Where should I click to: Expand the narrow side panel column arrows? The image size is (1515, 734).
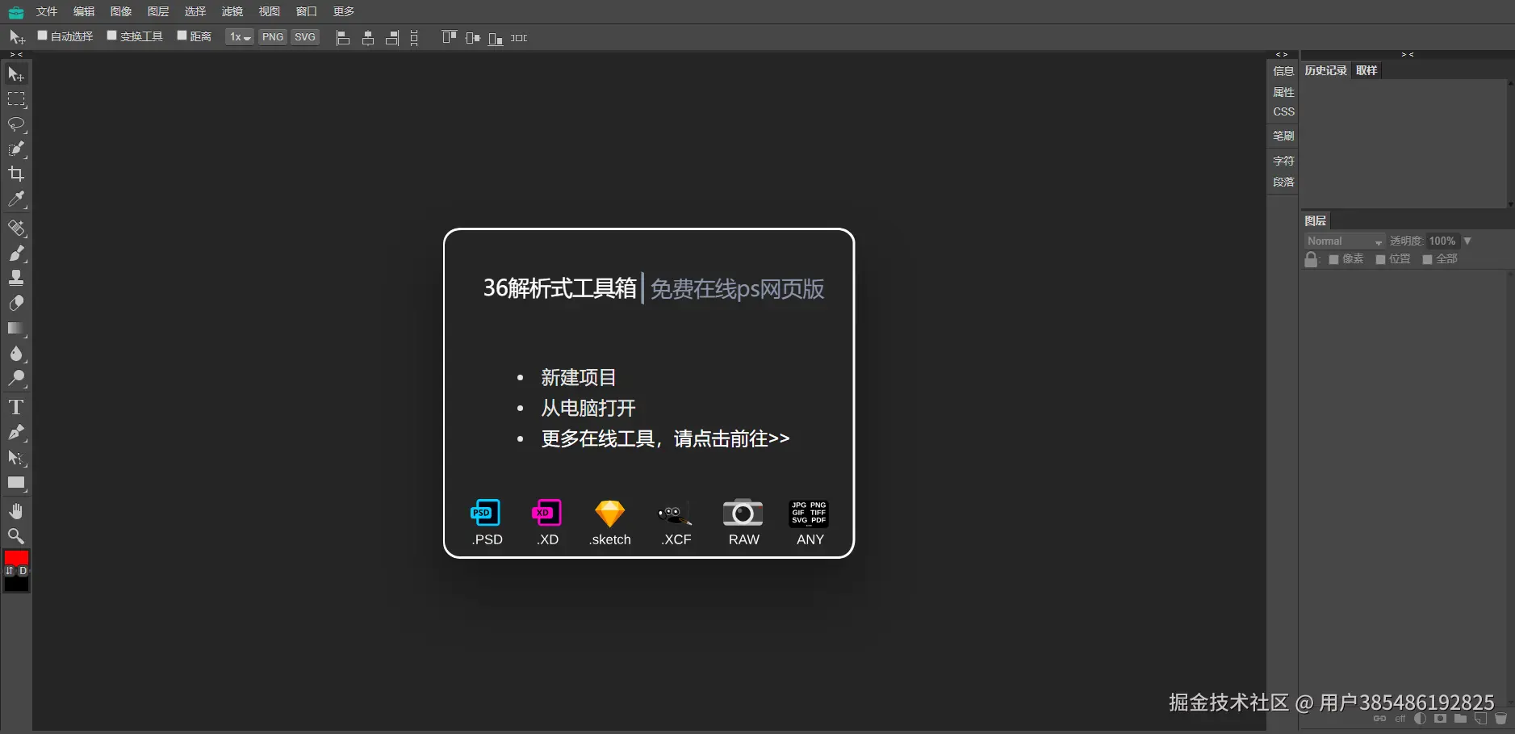point(1282,55)
